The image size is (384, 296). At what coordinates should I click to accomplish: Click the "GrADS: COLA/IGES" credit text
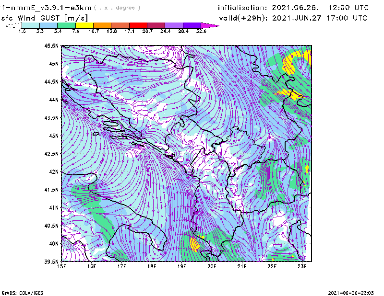pos(23,293)
